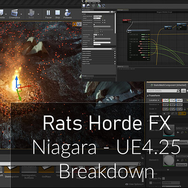Click the Cinematics toolbar icon
The height and width of the screenshot is (188, 188).
[14, 13]
